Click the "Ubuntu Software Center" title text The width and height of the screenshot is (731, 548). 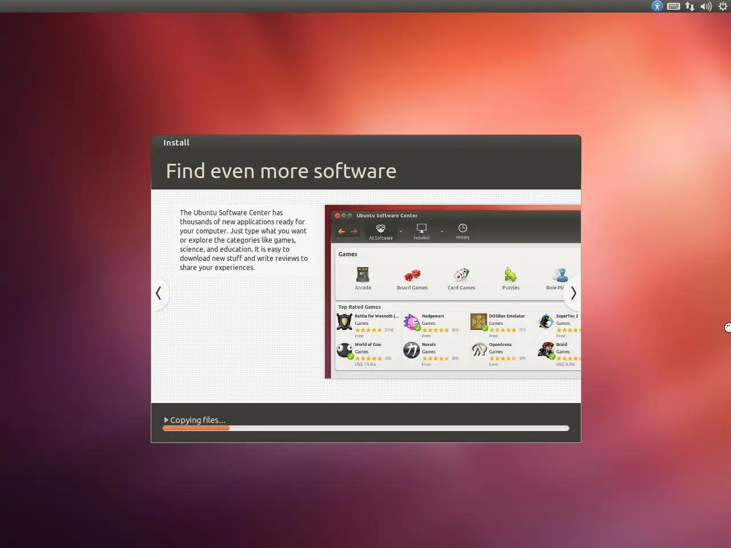pos(387,216)
